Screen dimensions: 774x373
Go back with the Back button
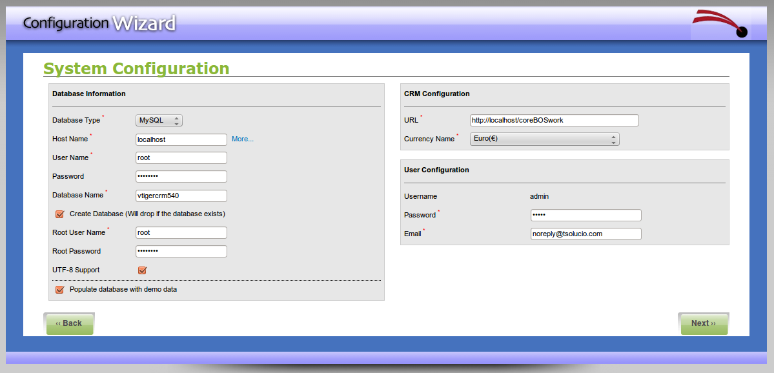coord(69,323)
